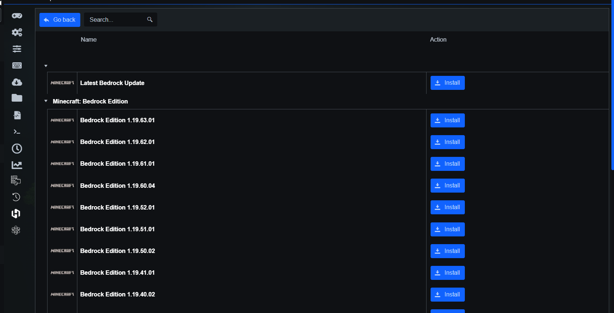Image resolution: width=614 pixels, height=313 pixels.
Task: Select the Latest Bedrock Update row text
Action: 112,83
